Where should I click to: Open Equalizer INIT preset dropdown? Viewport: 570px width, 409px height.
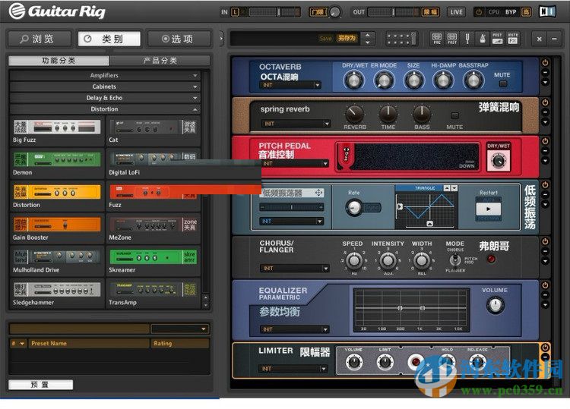click(x=295, y=329)
